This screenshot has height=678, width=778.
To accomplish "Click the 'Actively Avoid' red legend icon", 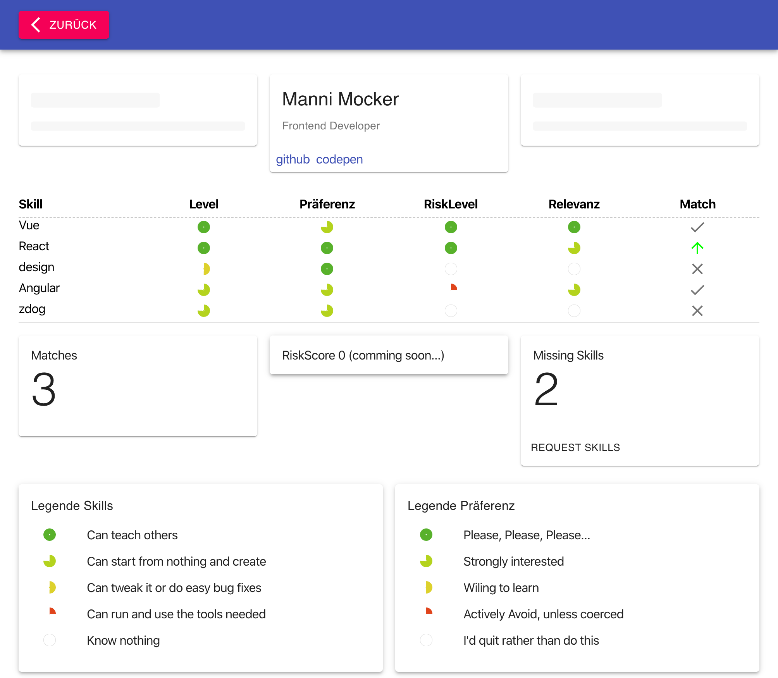I will pos(429,612).
